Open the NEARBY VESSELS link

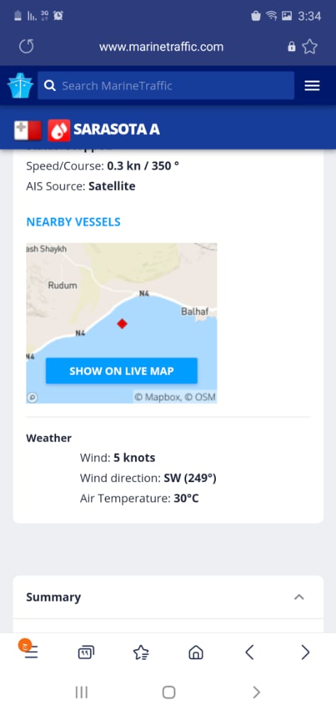(x=73, y=222)
